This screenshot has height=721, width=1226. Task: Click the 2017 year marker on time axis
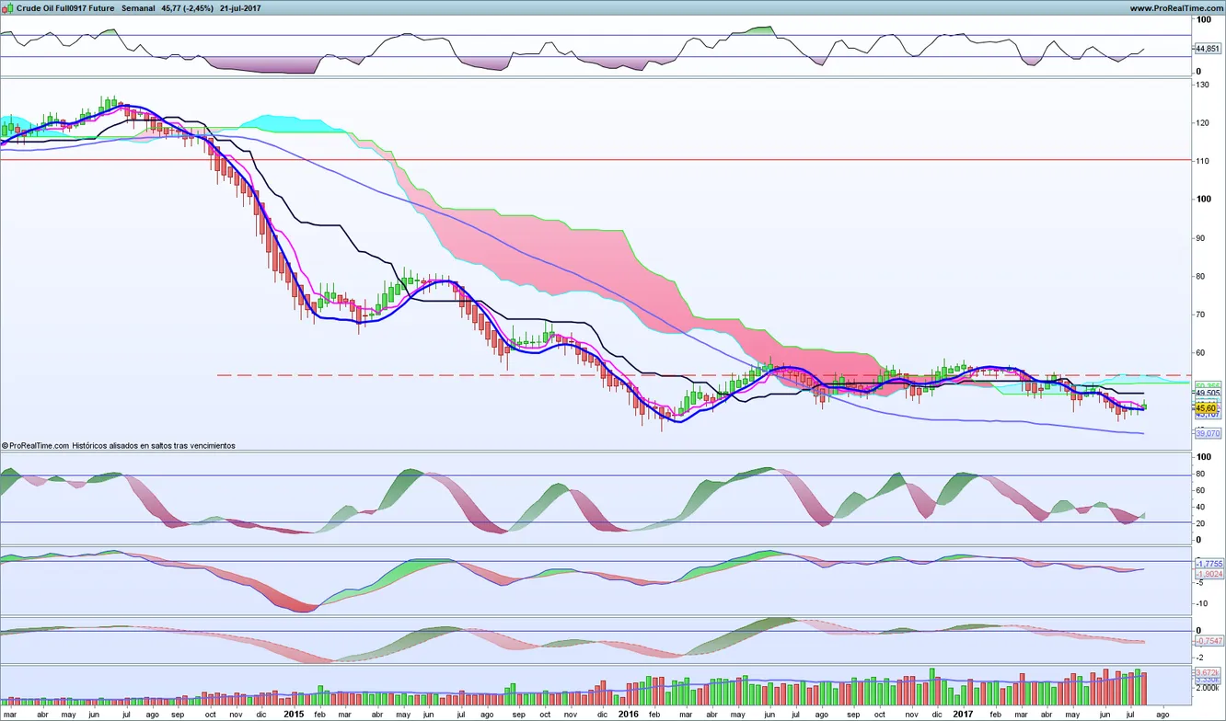pos(963,714)
